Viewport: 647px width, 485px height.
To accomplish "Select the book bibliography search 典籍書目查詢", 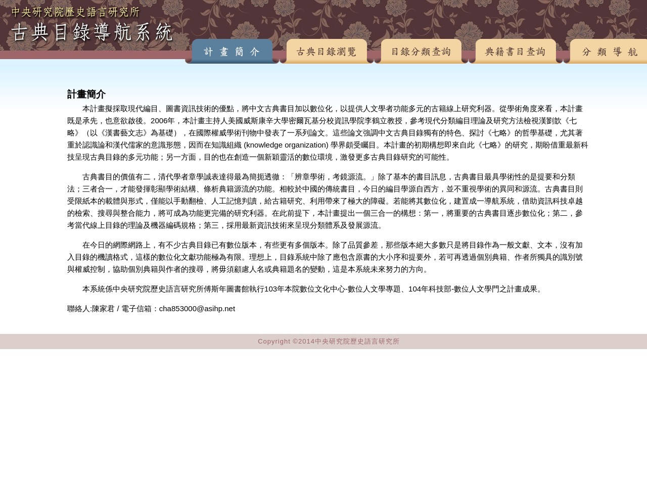I will (x=516, y=52).
